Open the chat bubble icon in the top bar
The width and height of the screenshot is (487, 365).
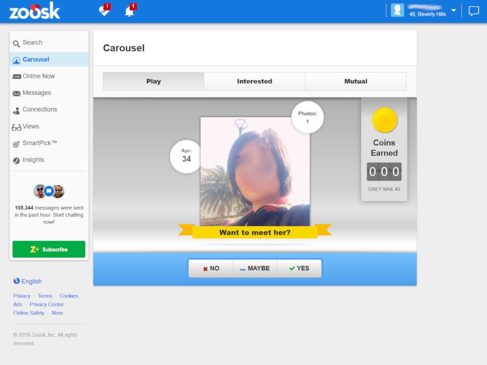474,10
